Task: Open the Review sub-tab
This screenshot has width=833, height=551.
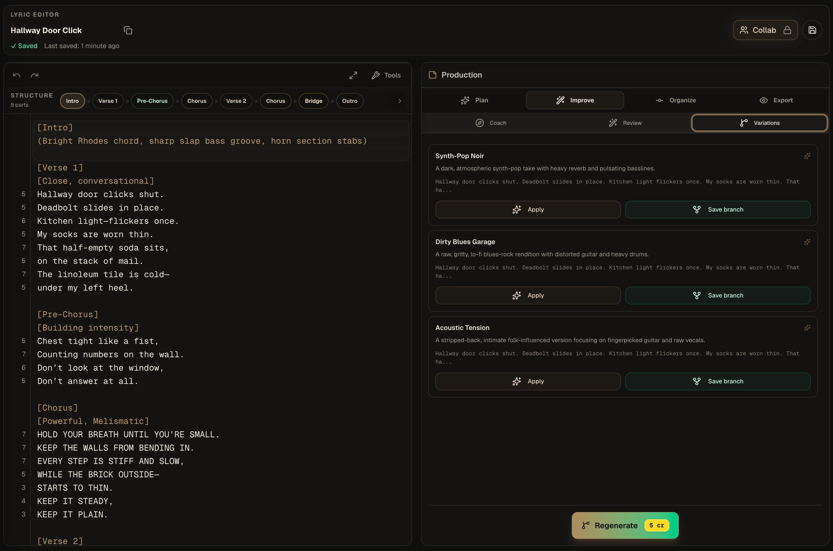Action: coord(625,123)
